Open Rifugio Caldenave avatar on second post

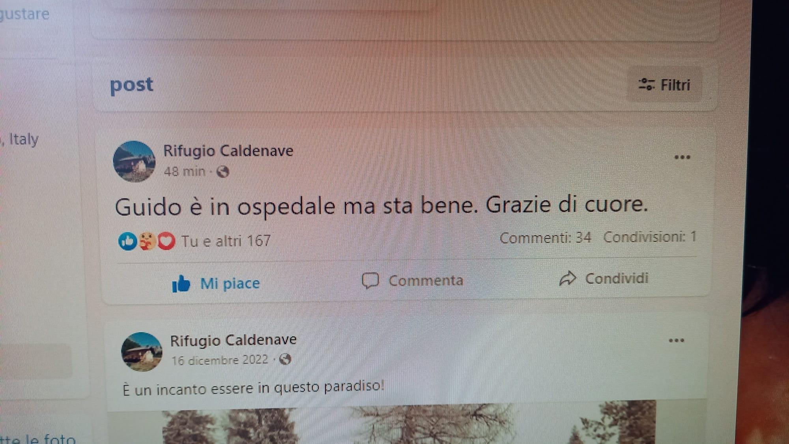[142, 352]
